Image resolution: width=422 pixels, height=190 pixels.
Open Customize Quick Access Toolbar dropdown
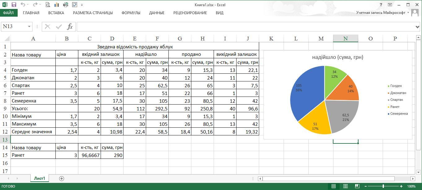(x=82, y=5)
